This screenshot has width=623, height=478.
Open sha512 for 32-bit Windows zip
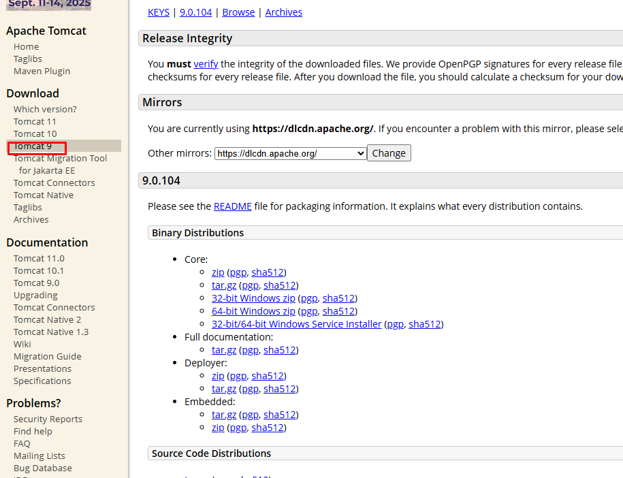coord(339,298)
